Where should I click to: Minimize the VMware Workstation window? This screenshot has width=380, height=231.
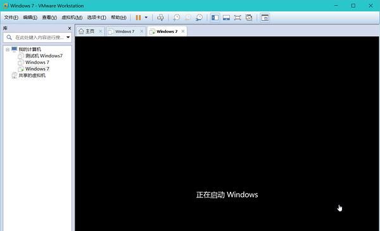coord(336,6)
